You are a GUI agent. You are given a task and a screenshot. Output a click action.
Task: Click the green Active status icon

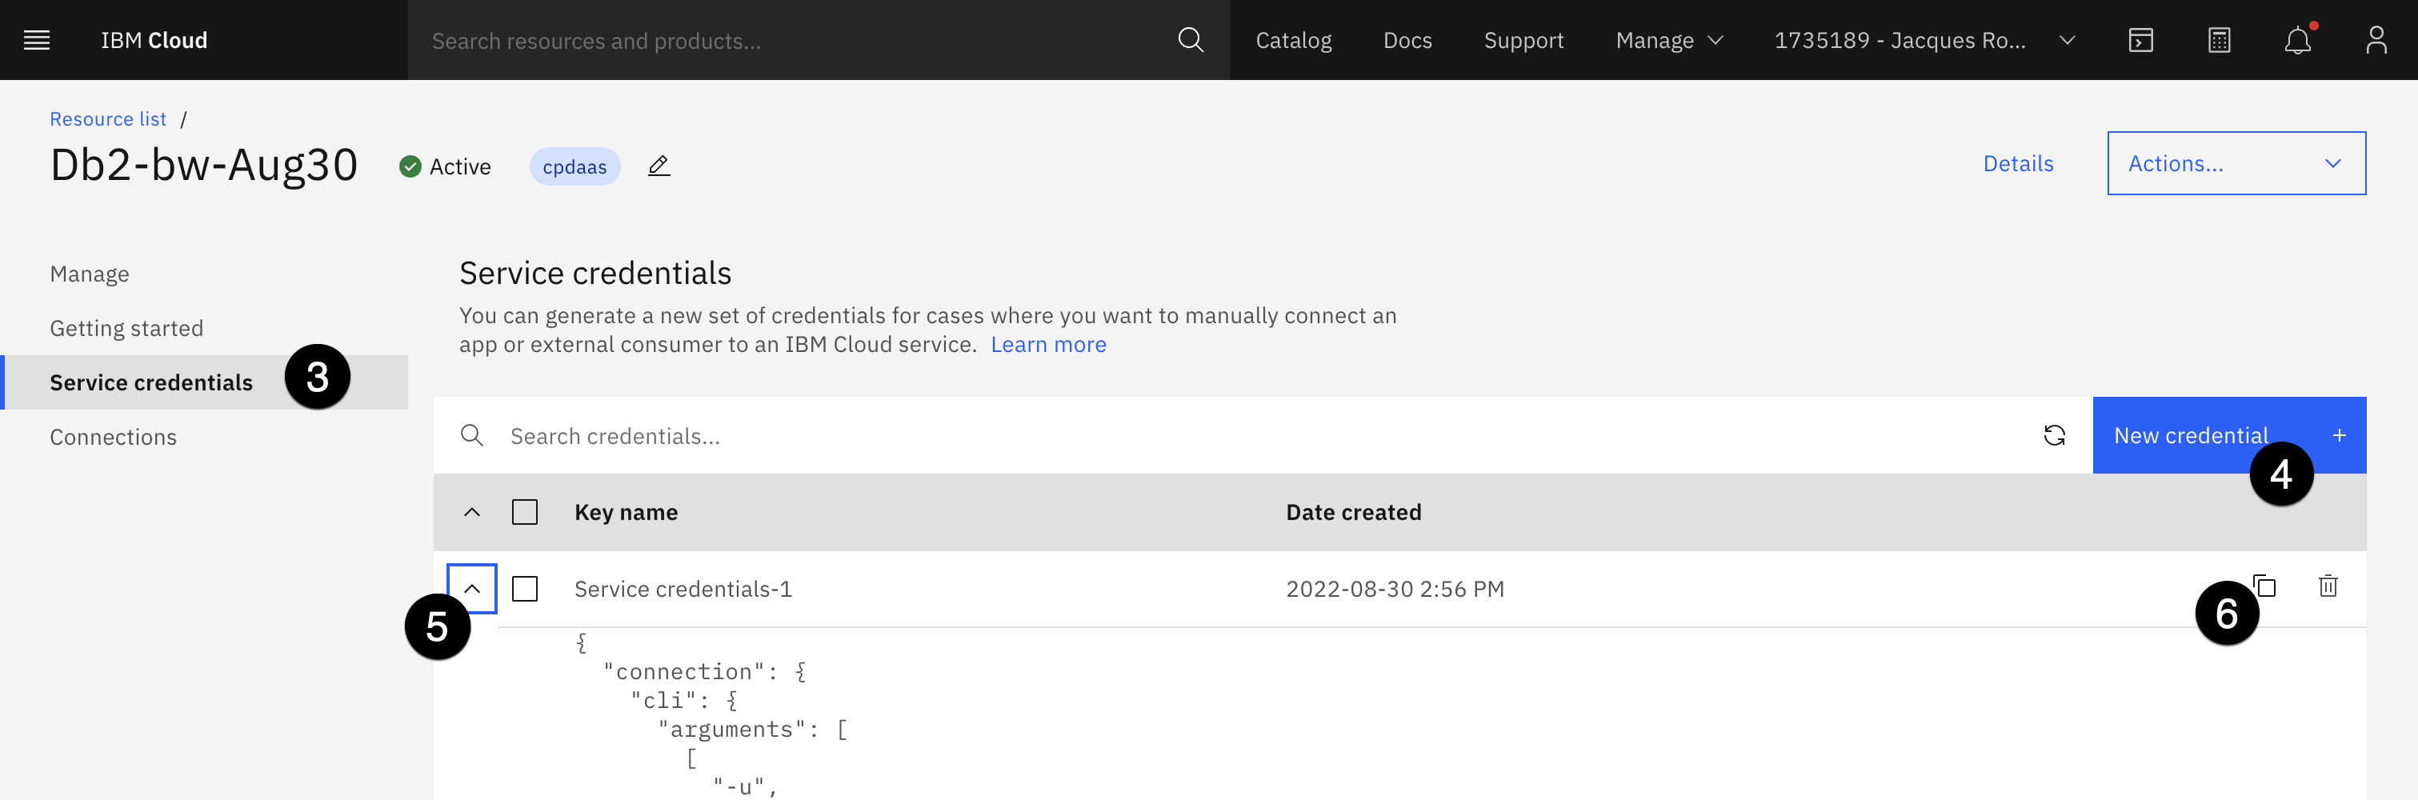click(x=410, y=166)
